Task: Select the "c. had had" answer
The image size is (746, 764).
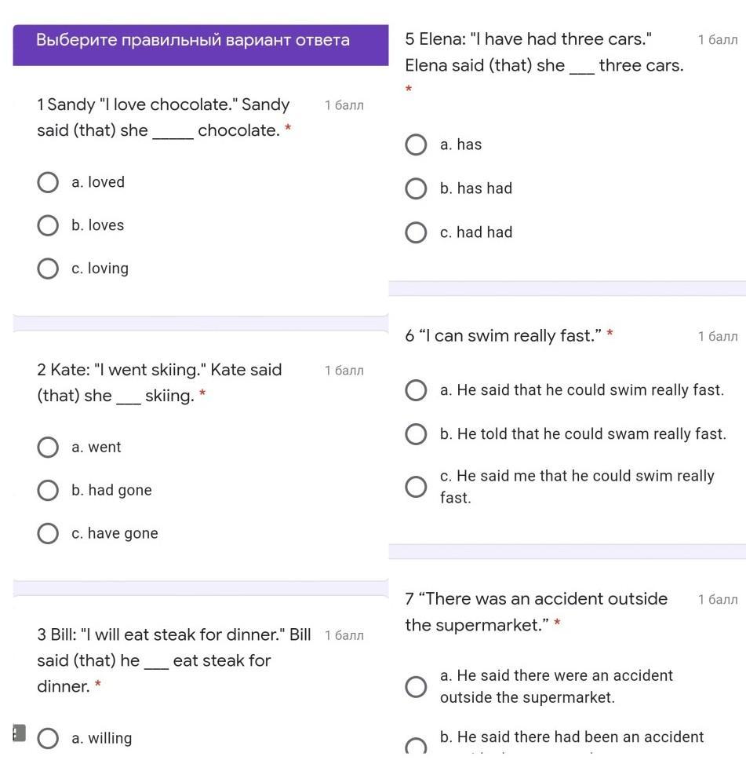Action: pyautogui.click(x=416, y=233)
